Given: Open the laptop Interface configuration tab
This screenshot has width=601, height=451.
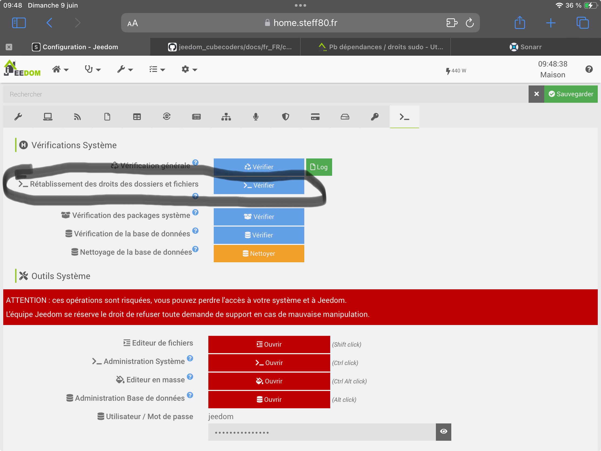Looking at the screenshot, I should pyautogui.click(x=48, y=117).
